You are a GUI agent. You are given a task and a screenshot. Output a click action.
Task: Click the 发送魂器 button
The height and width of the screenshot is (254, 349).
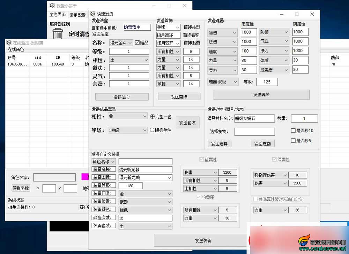pos(261,95)
